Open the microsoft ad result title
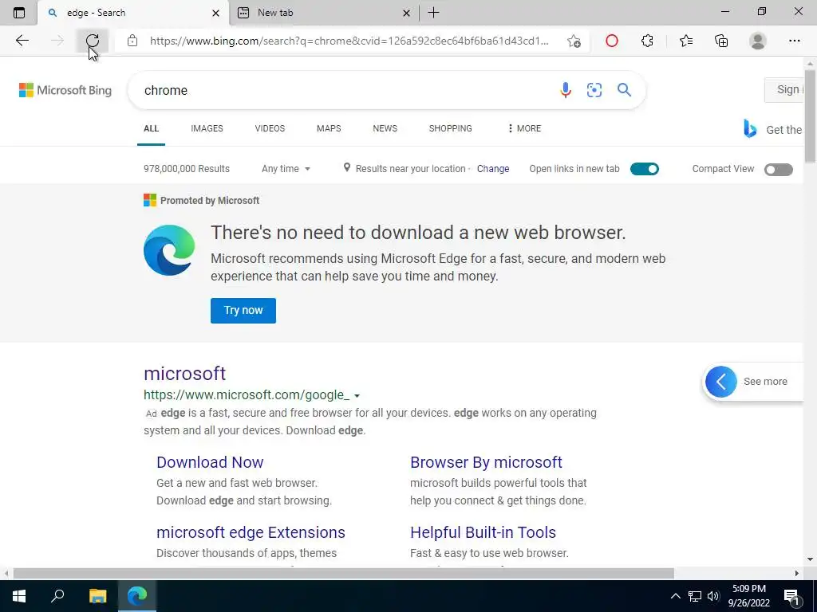This screenshot has height=612, width=817. pos(185,373)
